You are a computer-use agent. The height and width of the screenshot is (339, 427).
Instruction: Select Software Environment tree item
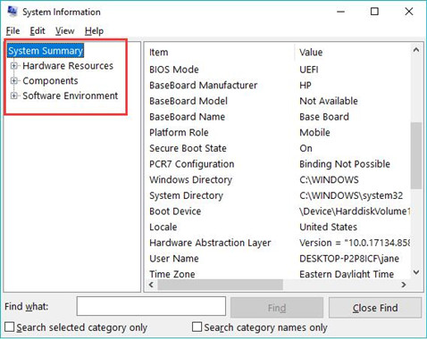click(71, 95)
